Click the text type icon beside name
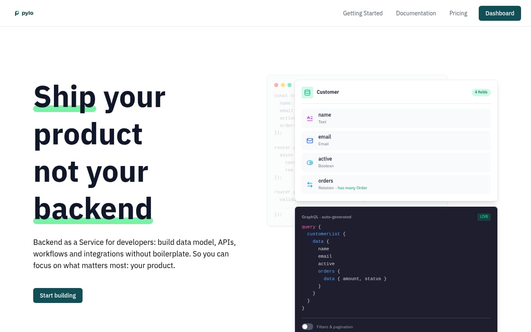The height and width of the screenshot is (332, 531). [310, 118]
